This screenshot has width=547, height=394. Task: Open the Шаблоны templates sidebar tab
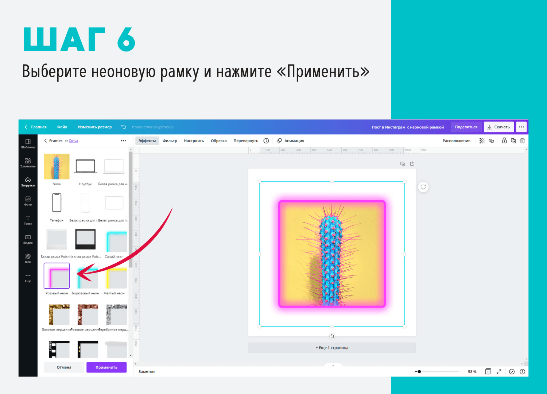point(28,143)
